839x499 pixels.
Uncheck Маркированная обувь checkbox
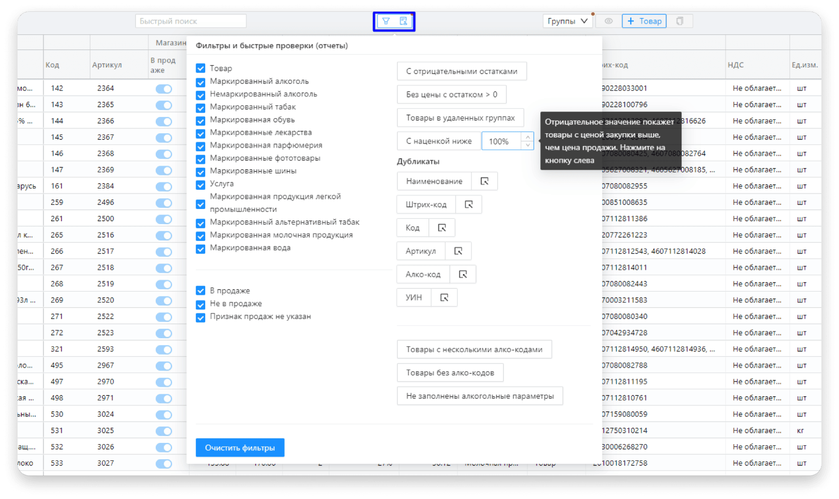[x=201, y=121]
